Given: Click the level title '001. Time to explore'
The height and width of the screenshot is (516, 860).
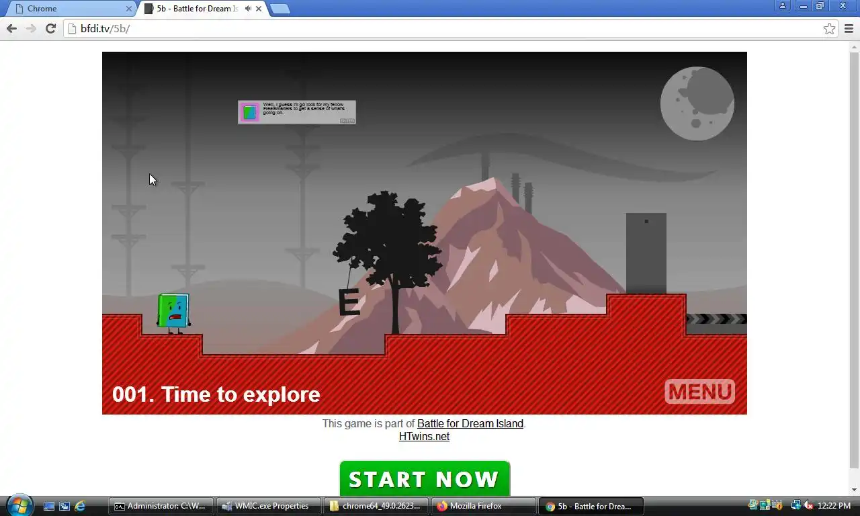Looking at the screenshot, I should pyautogui.click(x=216, y=394).
